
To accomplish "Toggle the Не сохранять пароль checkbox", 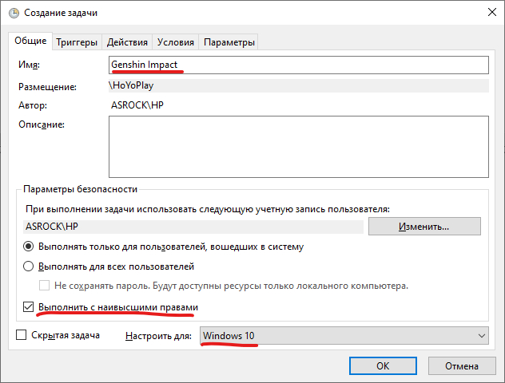I will pyautogui.click(x=46, y=285).
